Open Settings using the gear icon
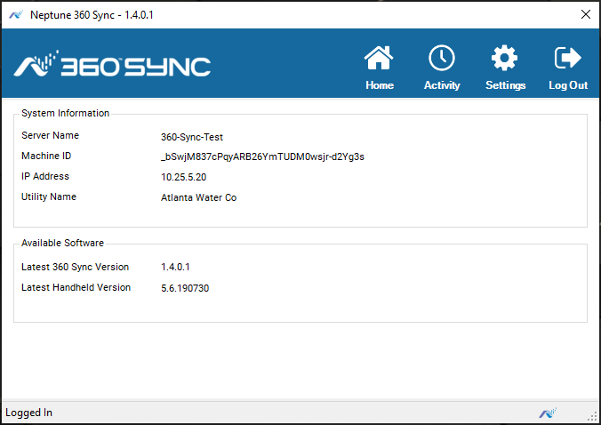601x425 pixels. click(x=505, y=60)
